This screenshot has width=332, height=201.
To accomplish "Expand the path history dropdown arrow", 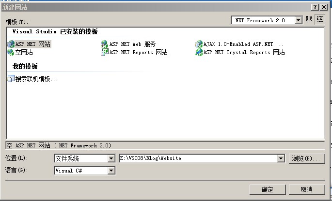I will (281, 158).
